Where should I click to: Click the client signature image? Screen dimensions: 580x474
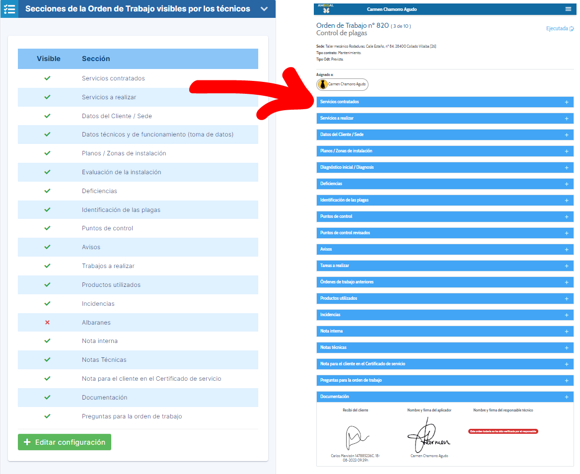coord(356,438)
